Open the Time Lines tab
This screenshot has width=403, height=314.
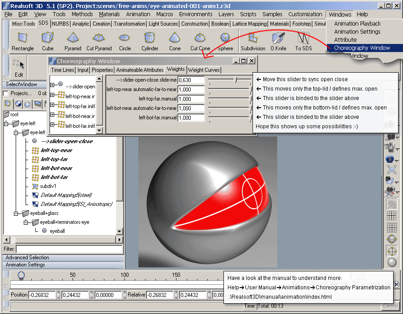(63, 70)
